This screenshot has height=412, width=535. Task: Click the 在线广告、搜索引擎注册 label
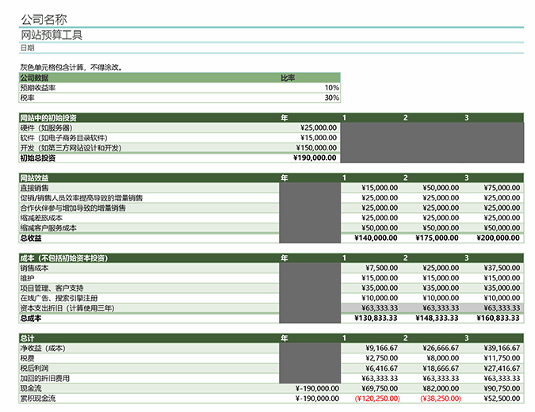pyautogui.click(x=59, y=298)
